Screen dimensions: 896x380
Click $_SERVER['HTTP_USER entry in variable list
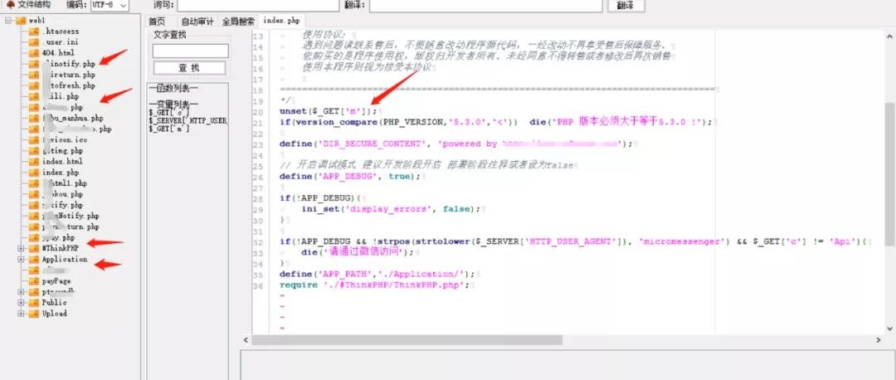click(188, 121)
